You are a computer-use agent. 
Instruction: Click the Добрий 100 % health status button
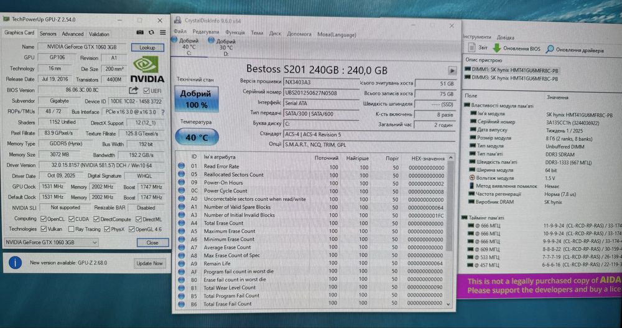[x=197, y=99]
